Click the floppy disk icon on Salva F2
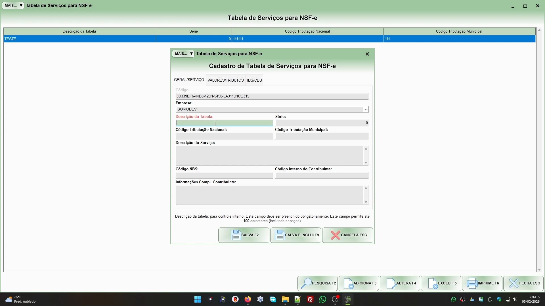545x306 pixels. [236, 235]
